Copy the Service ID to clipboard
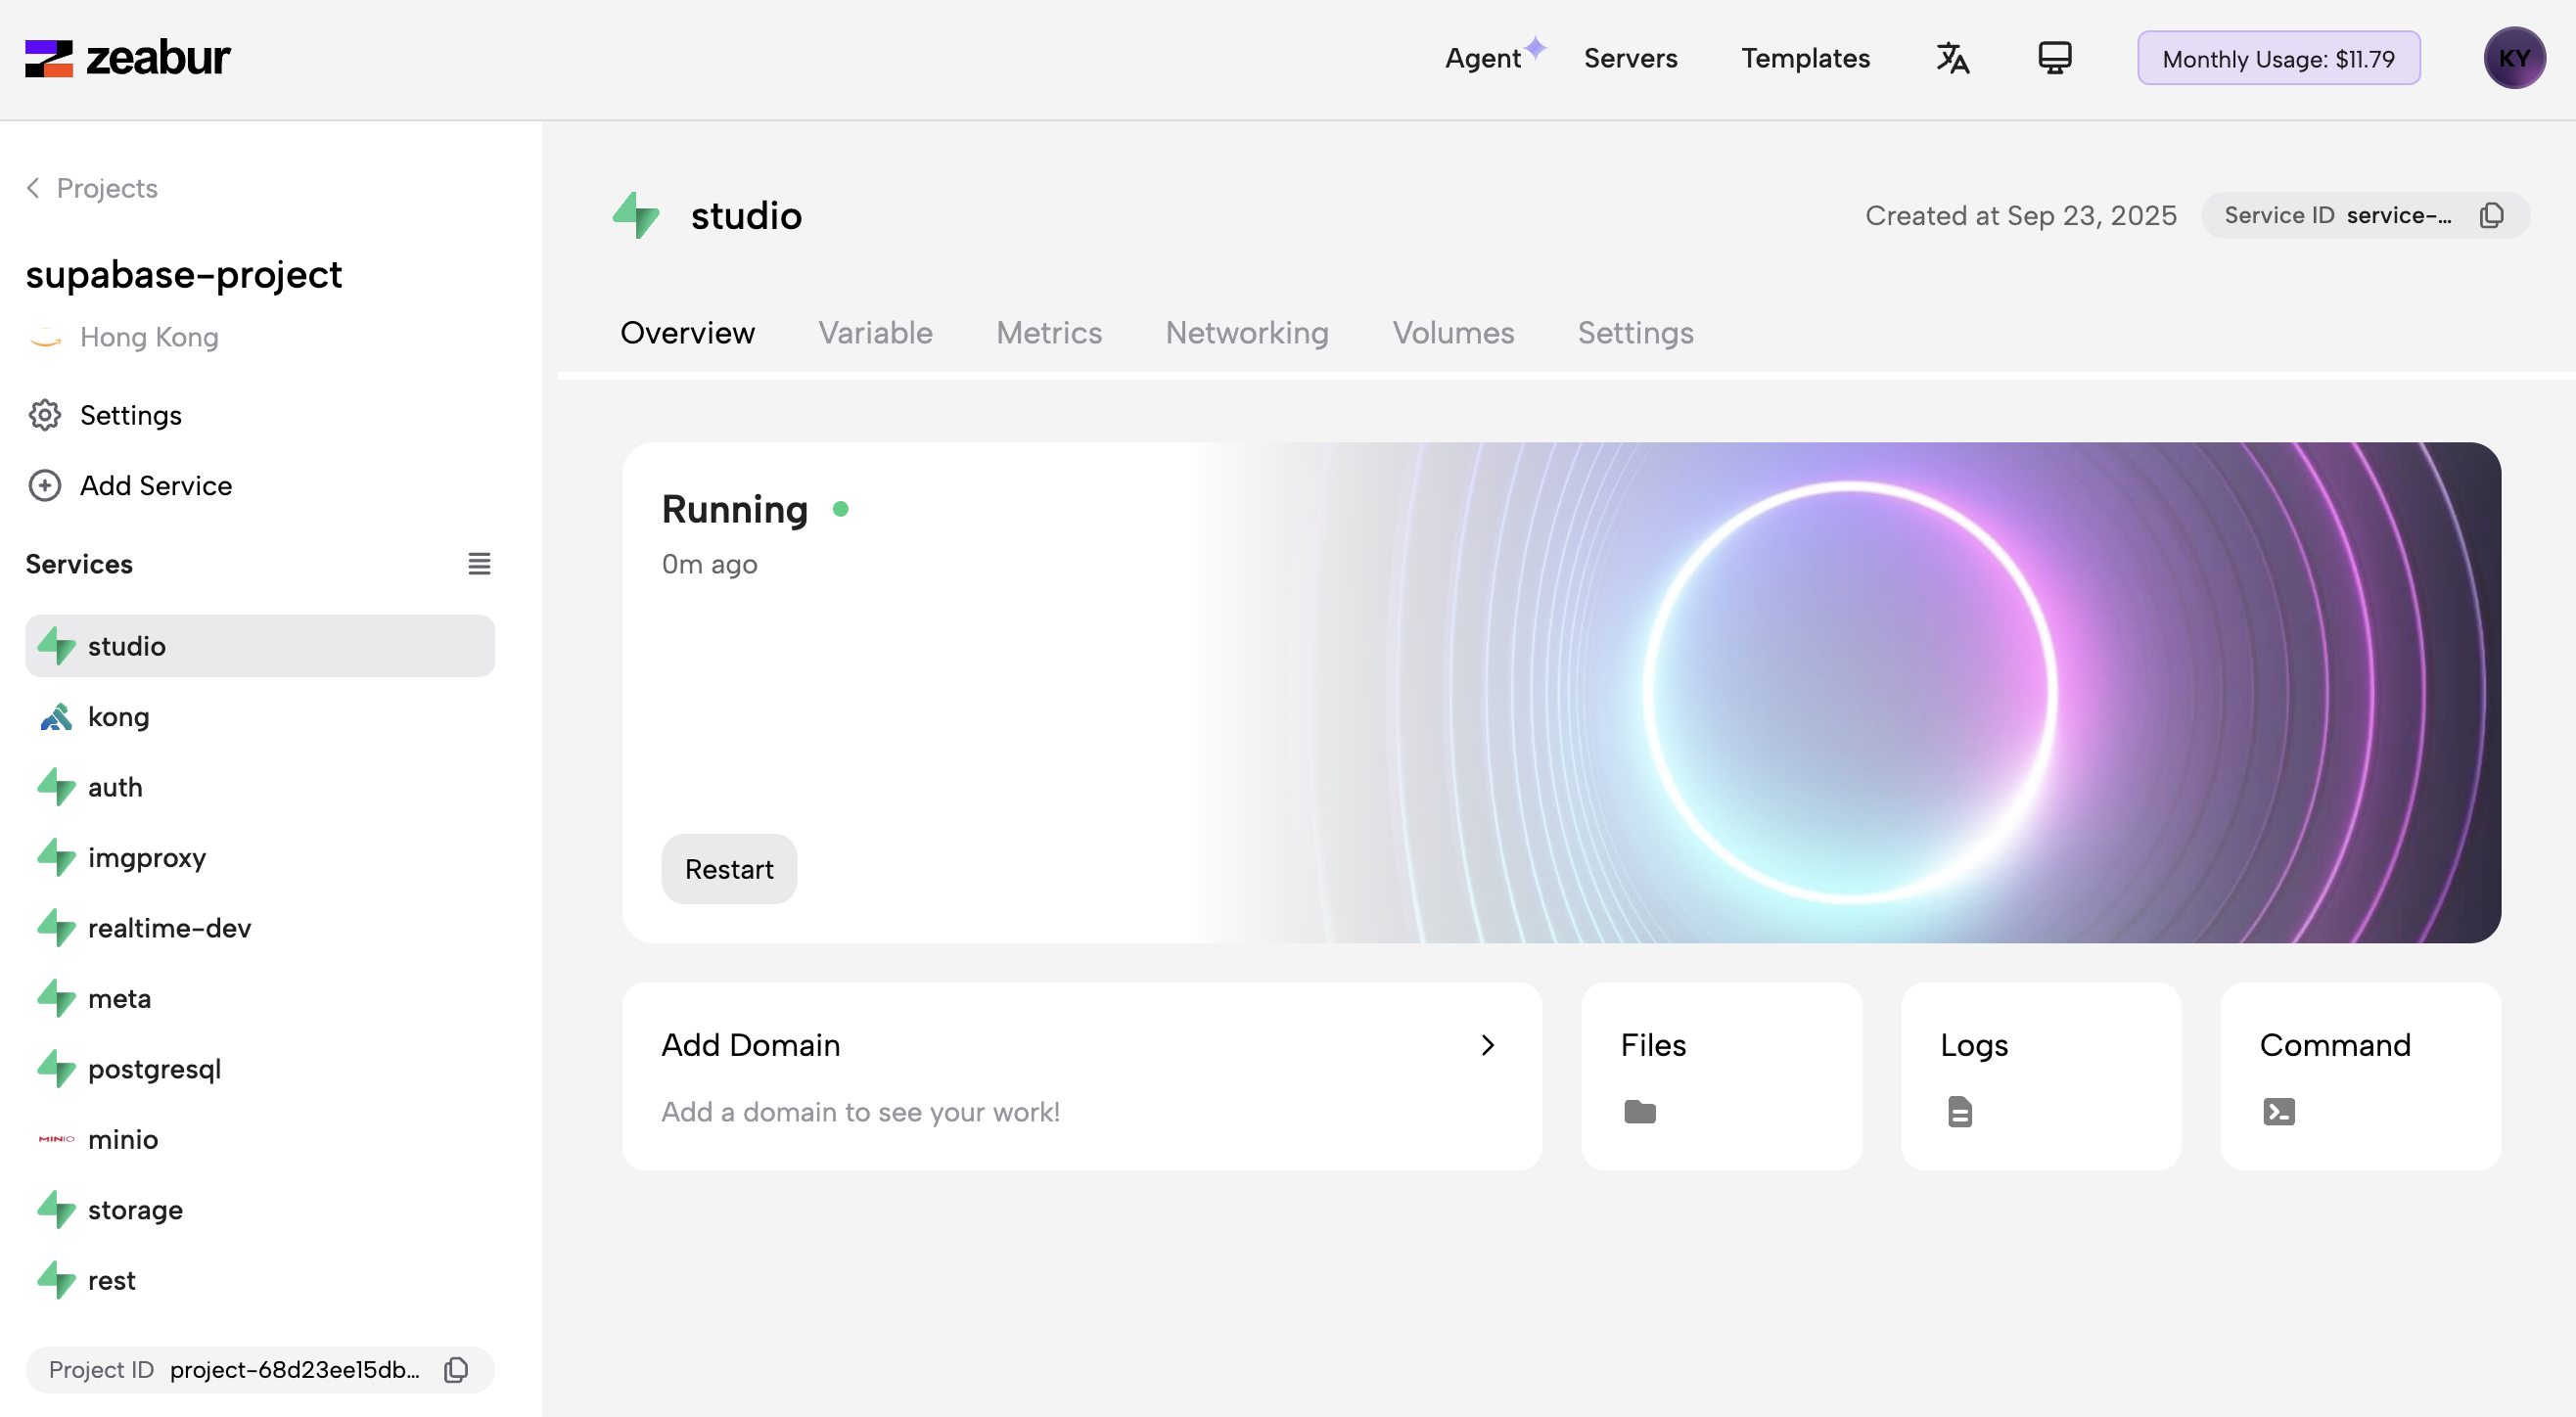Viewport: 2576px width, 1417px height. point(2491,215)
